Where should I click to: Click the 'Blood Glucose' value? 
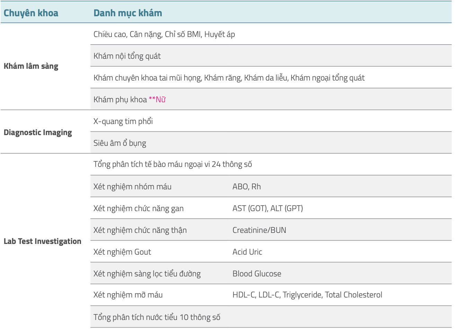257,274
